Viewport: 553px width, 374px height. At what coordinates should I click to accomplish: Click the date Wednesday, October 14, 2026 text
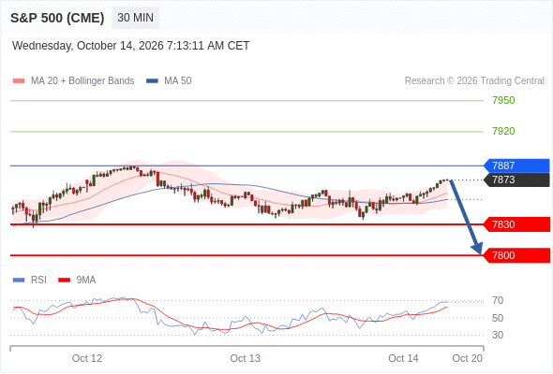coord(131,46)
